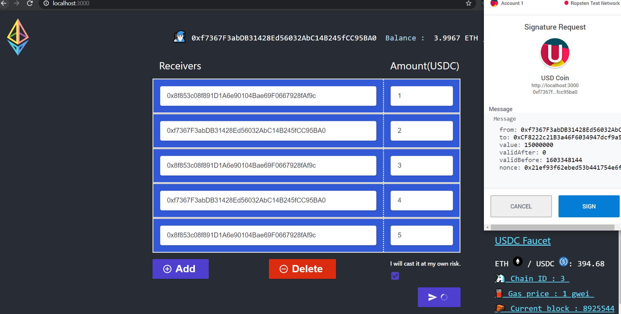621x314 pixels.
Task: Click the 3.9967 ETH balance value
Action: pyautogui.click(x=456, y=38)
